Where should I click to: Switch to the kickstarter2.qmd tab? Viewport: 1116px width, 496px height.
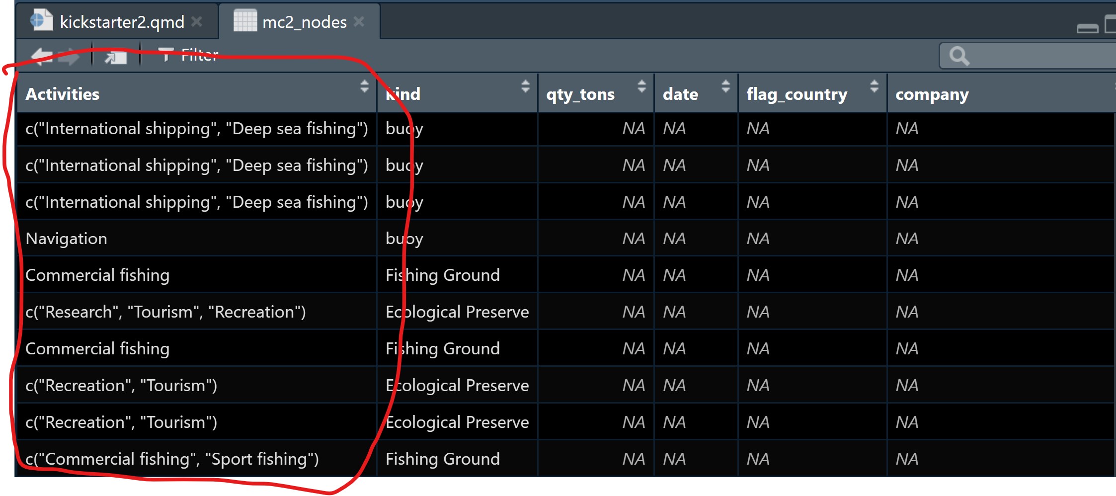click(x=121, y=22)
